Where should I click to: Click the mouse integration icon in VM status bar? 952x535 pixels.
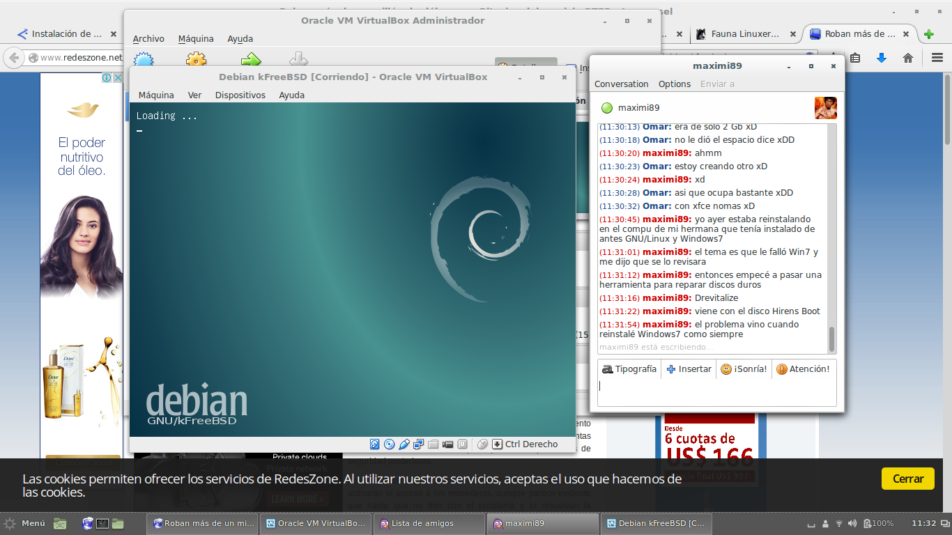[483, 444]
